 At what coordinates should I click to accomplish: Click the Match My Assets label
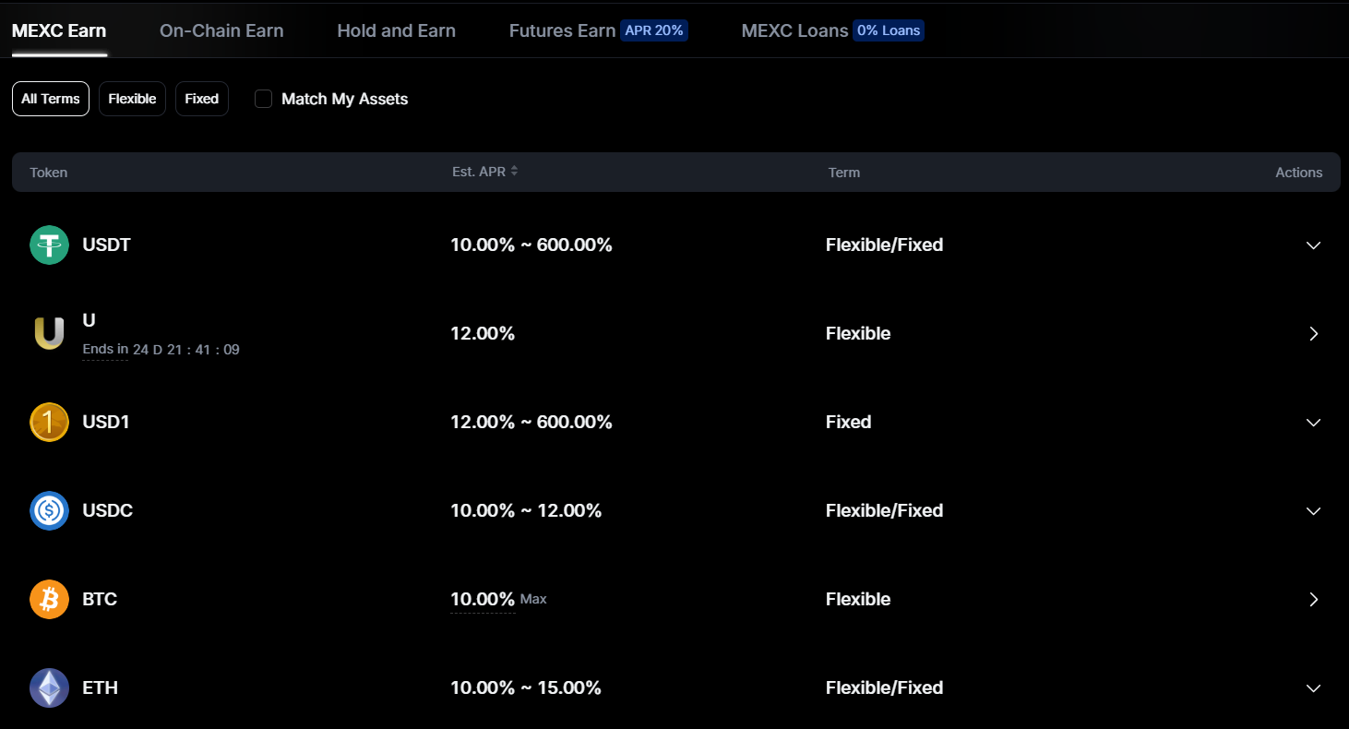[x=345, y=99]
